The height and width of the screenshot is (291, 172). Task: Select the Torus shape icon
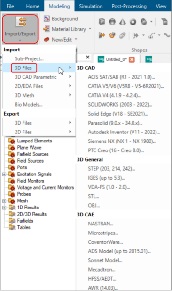tap(133, 22)
